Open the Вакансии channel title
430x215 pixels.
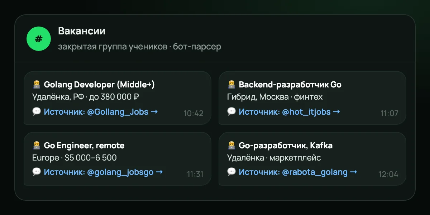click(82, 31)
